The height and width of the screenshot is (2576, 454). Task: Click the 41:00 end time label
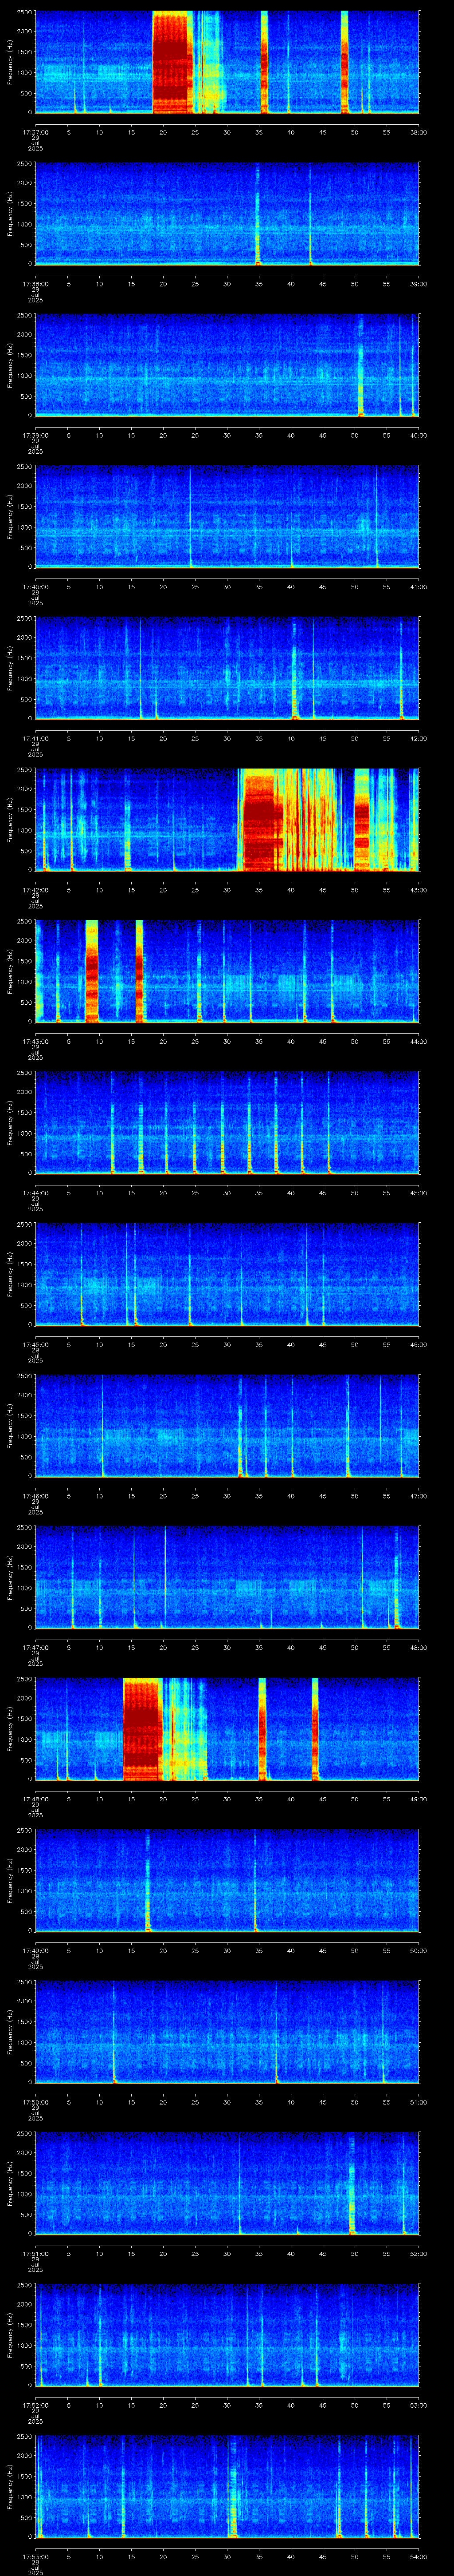(x=419, y=587)
